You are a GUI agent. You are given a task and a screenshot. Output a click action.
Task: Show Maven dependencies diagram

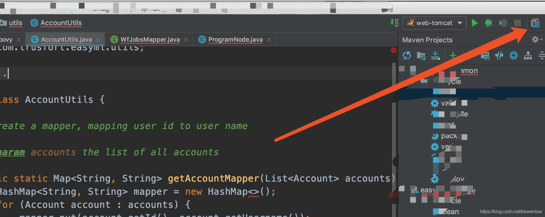pos(528,55)
